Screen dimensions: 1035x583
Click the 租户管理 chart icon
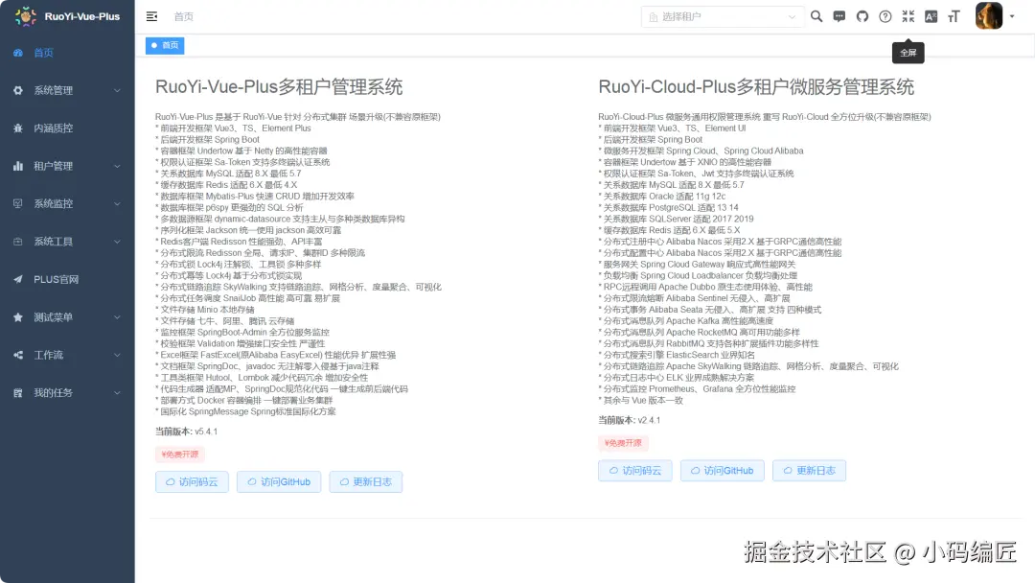(18, 166)
